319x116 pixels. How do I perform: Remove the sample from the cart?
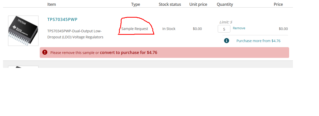pyautogui.click(x=239, y=28)
